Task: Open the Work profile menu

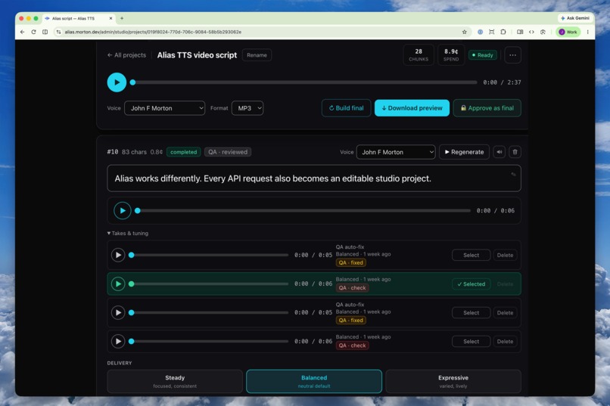Action: (568, 32)
